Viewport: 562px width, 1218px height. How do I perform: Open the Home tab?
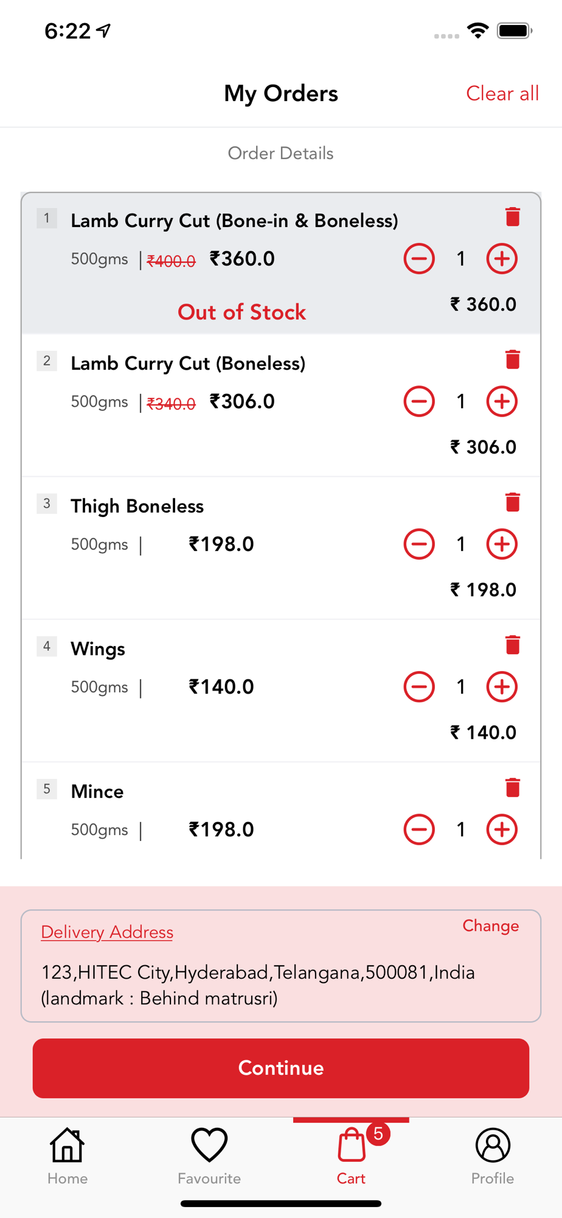pyautogui.click(x=68, y=1156)
